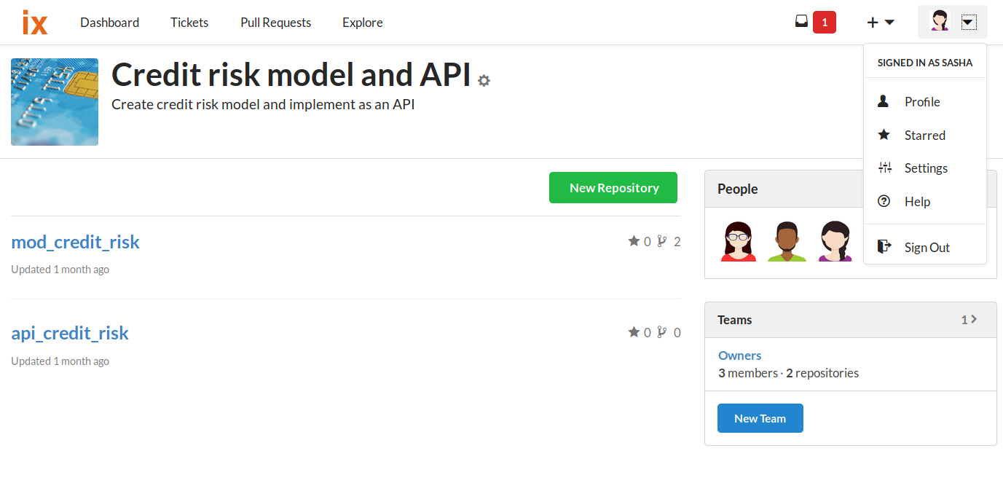Click the organization settings gear icon

click(484, 80)
